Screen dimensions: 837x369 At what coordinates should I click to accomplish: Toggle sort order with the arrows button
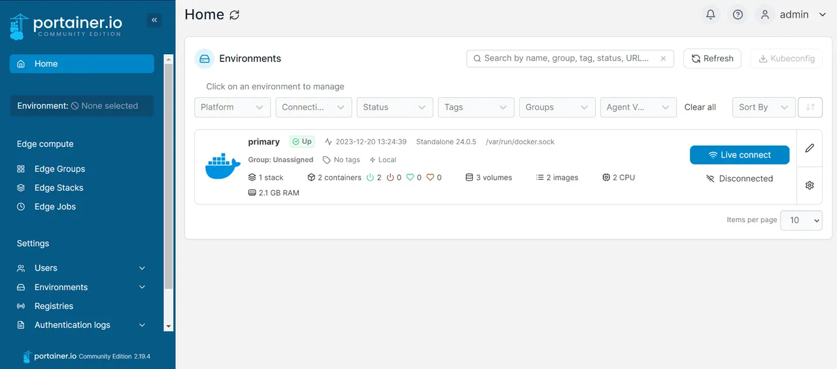tap(810, 107)
